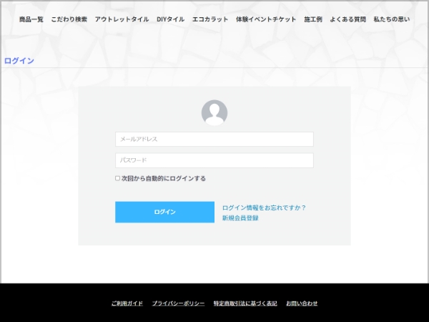Open 商品一覧 in the navigation menu
The height and width of the screenshot is (322, 429).
[31, 19]
